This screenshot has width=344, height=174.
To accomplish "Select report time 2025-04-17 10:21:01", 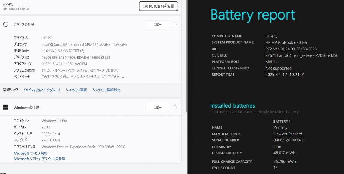I will [x=285, y=74].
